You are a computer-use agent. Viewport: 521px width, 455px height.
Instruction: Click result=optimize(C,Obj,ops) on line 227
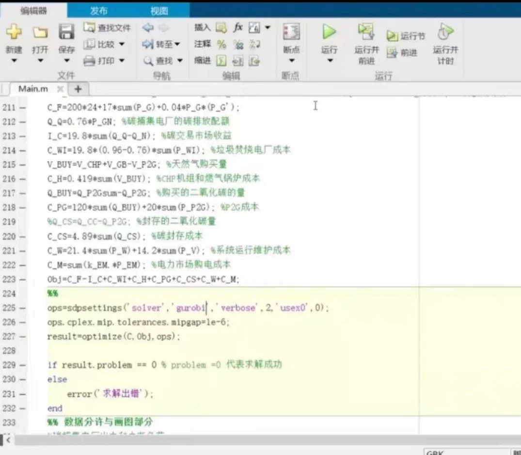point(113,336)
